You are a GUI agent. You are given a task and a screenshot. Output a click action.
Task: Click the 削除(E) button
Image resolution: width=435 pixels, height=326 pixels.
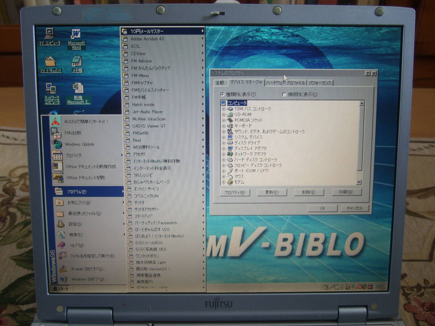(309, 192)
